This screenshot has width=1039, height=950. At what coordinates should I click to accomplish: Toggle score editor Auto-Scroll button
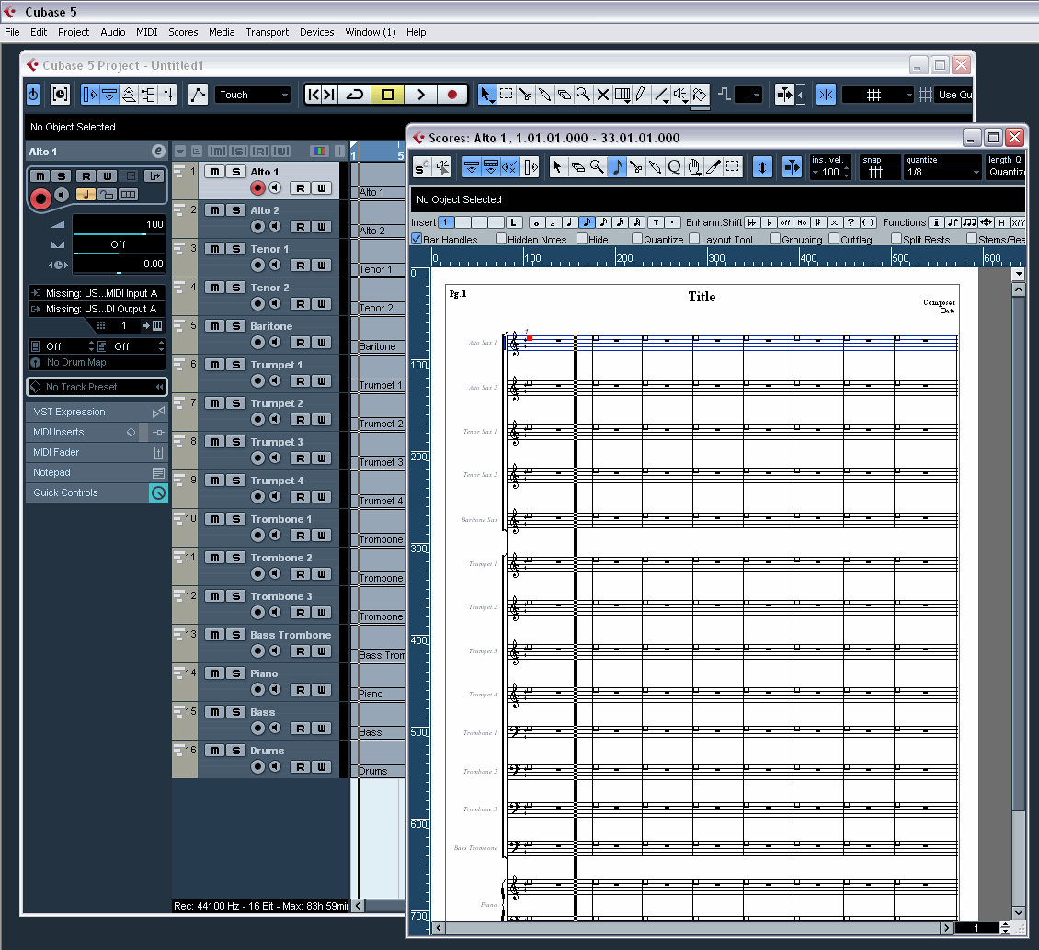coord(791,167)
